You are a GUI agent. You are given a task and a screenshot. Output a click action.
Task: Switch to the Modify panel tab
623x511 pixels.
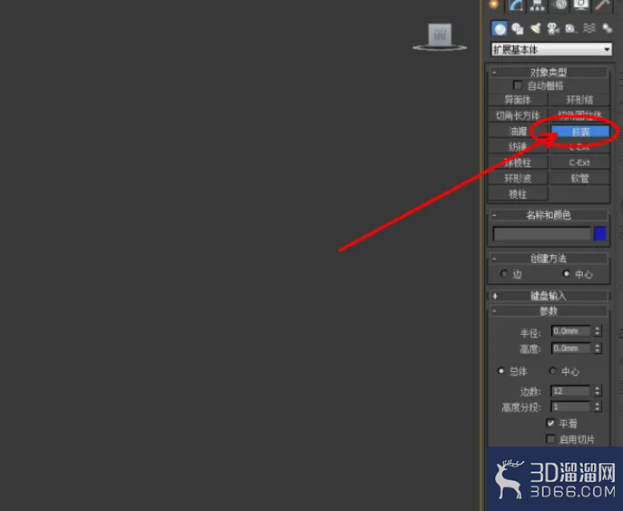(x=516, y=5)
